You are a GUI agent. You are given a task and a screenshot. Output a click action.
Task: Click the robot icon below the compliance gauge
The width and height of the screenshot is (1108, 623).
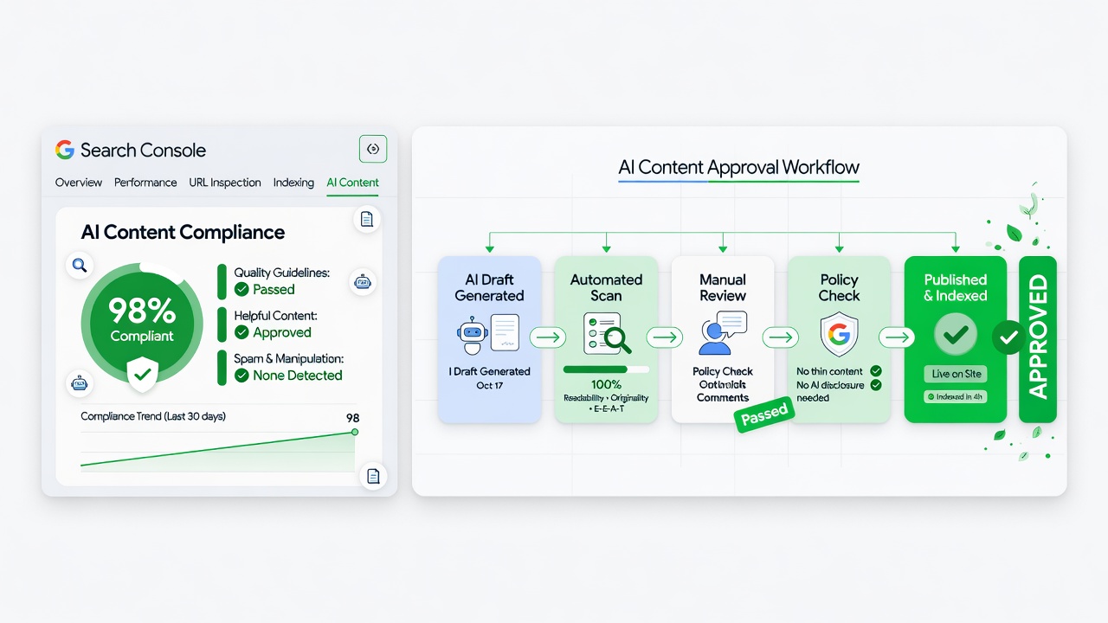click(80, 382)
